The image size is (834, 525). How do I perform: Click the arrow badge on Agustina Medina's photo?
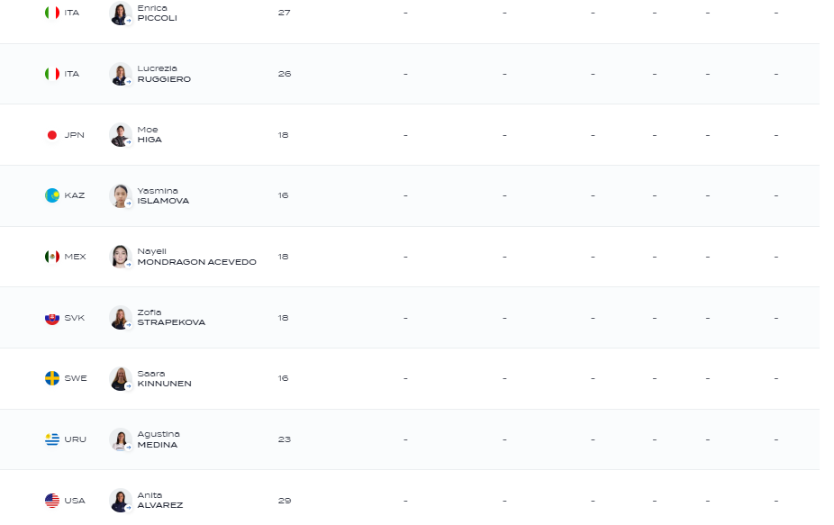pyautogui.click(x=128, y=448)
